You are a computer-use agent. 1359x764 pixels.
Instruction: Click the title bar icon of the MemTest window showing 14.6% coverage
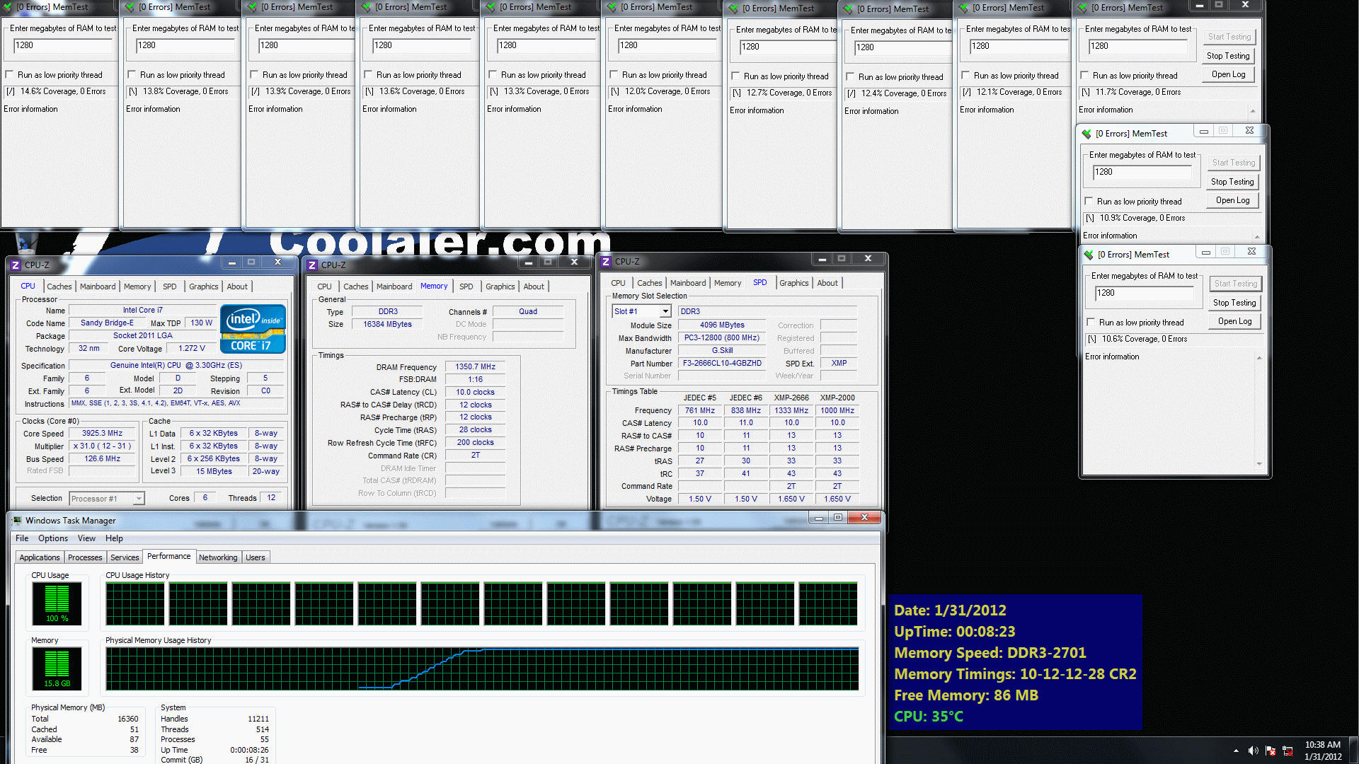click(x=7, y=7)
